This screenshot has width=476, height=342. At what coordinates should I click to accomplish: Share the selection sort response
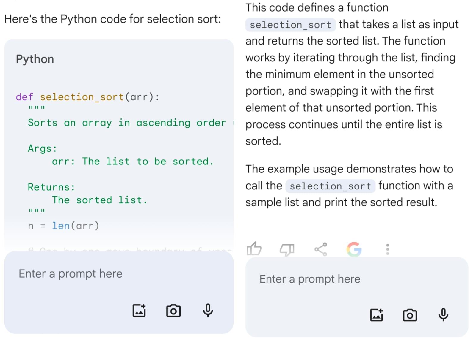point(321,249)
